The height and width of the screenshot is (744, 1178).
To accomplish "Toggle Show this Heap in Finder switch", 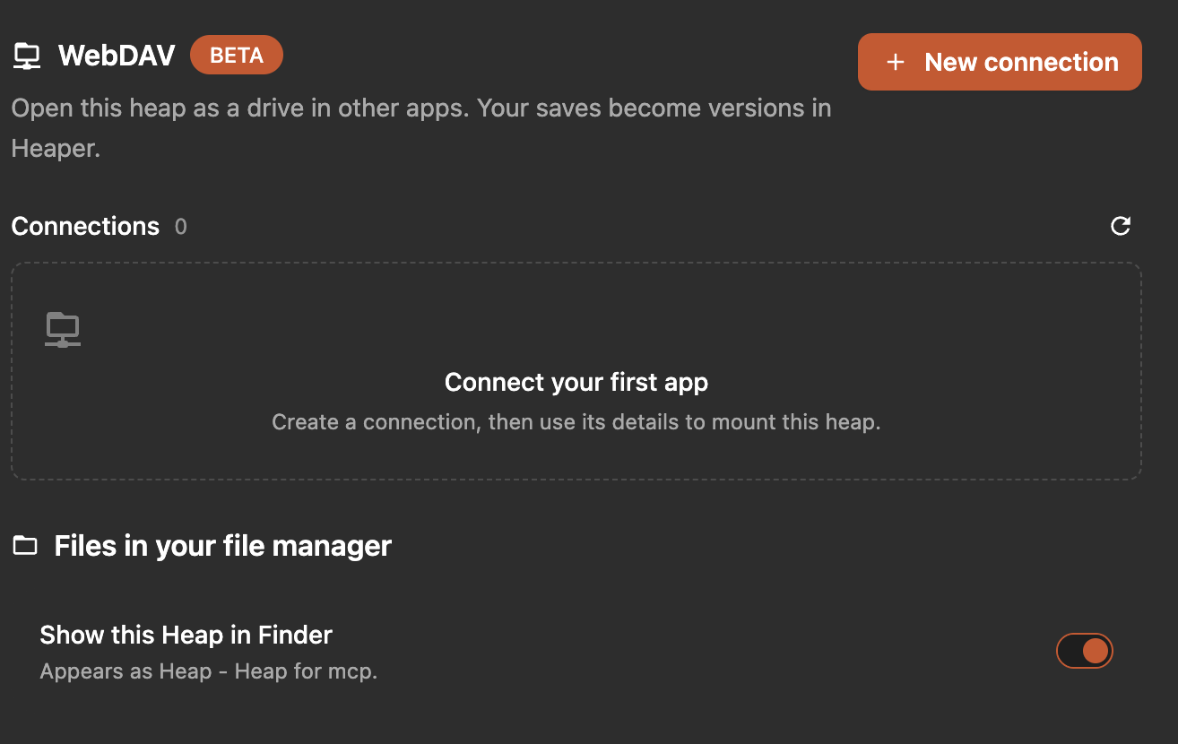I will click(x=1085, y=651).
